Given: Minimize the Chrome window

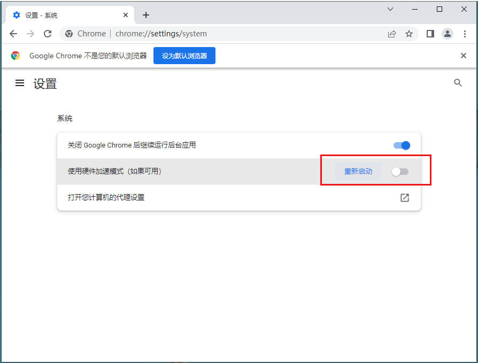Looking at the screenshot, I should pos(415,9).
